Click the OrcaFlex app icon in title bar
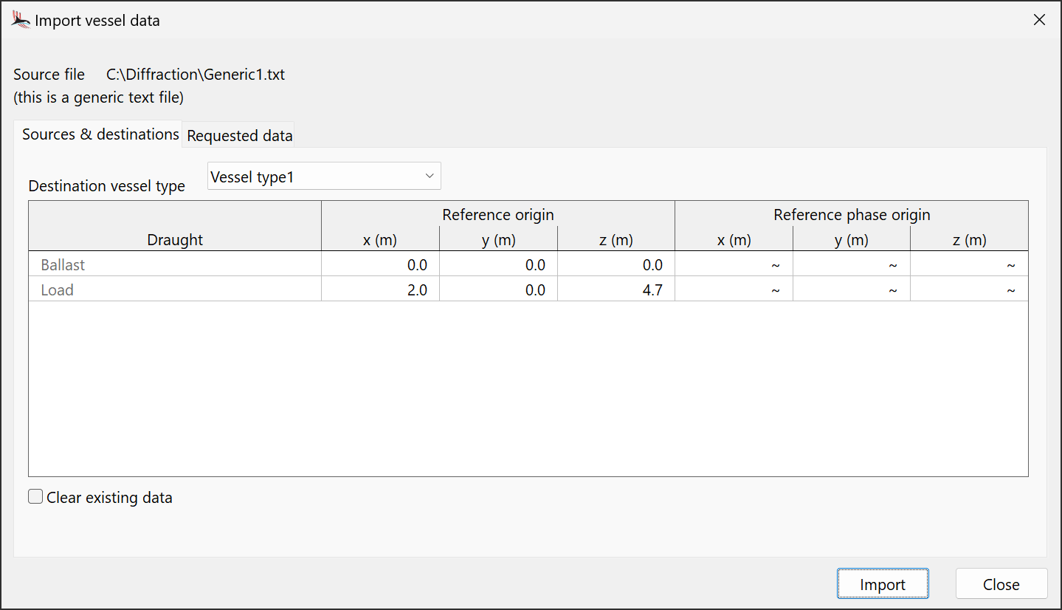This screenshot has width=1062, height=610. pyautogui.click(x=21, y=21)
